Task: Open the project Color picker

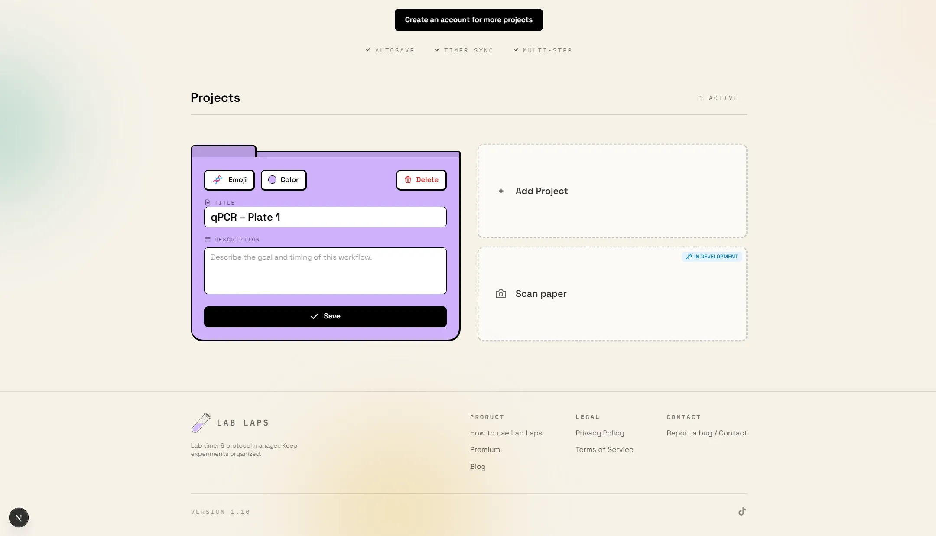Action: click(x=283, y=180)
